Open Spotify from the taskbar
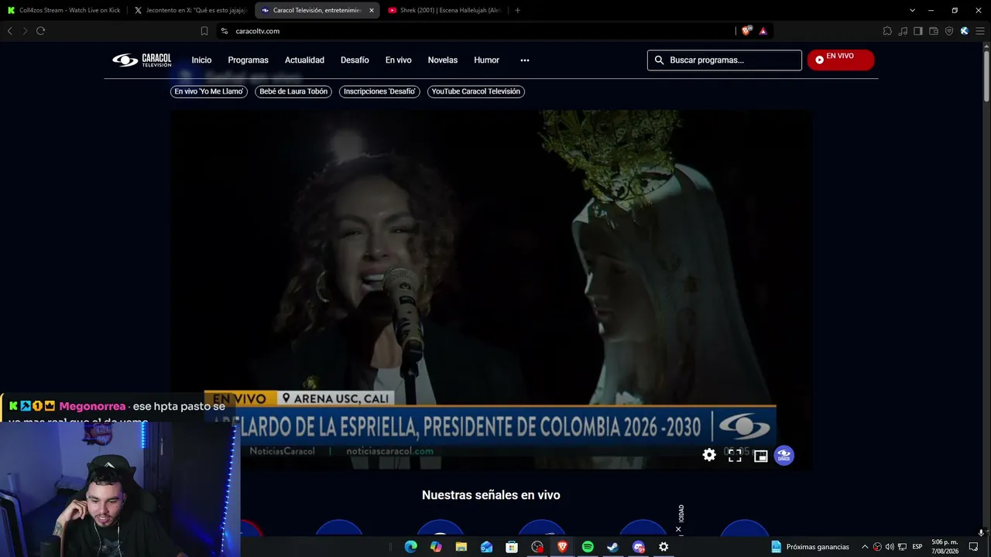991x557 pixels. pos(588,547)
